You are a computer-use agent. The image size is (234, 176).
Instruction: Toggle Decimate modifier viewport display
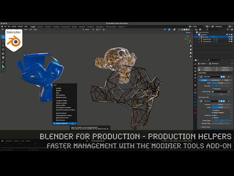tap(221, 77)
